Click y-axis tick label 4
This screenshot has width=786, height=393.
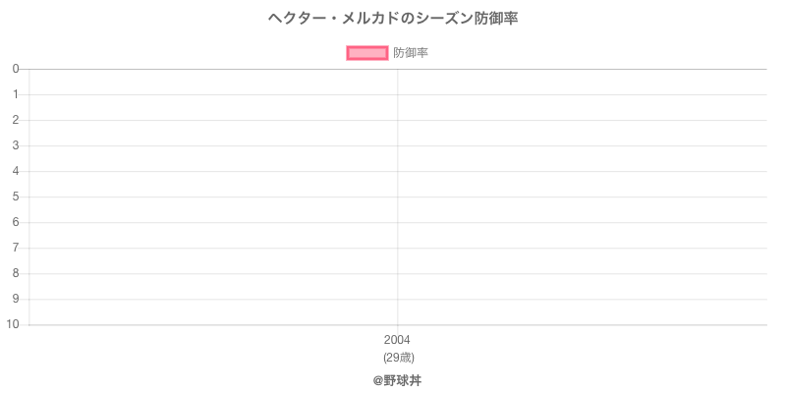16,171
